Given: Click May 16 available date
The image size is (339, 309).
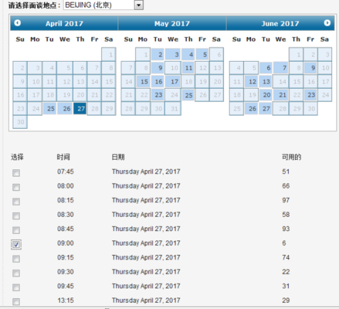Looking at the screenshot, I should click(x=158, y=81).
